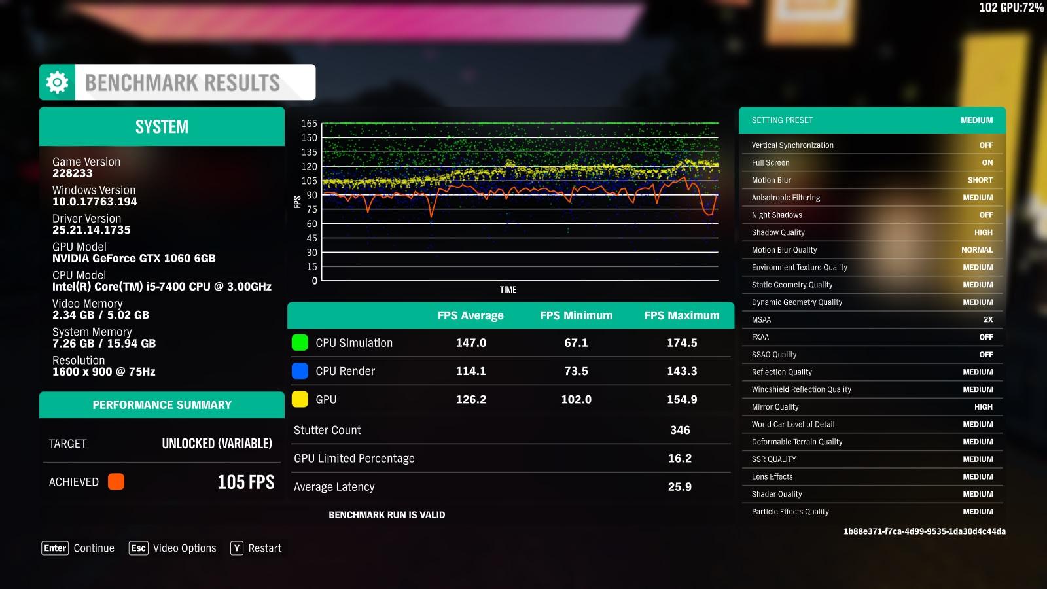
Task: Click the orange Achieved FPS swatch
Action: (116, 482)
